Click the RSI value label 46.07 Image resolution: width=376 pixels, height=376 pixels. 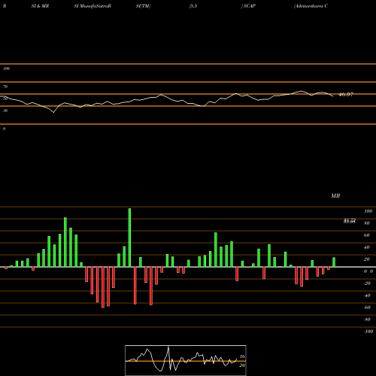click(346, 95)
